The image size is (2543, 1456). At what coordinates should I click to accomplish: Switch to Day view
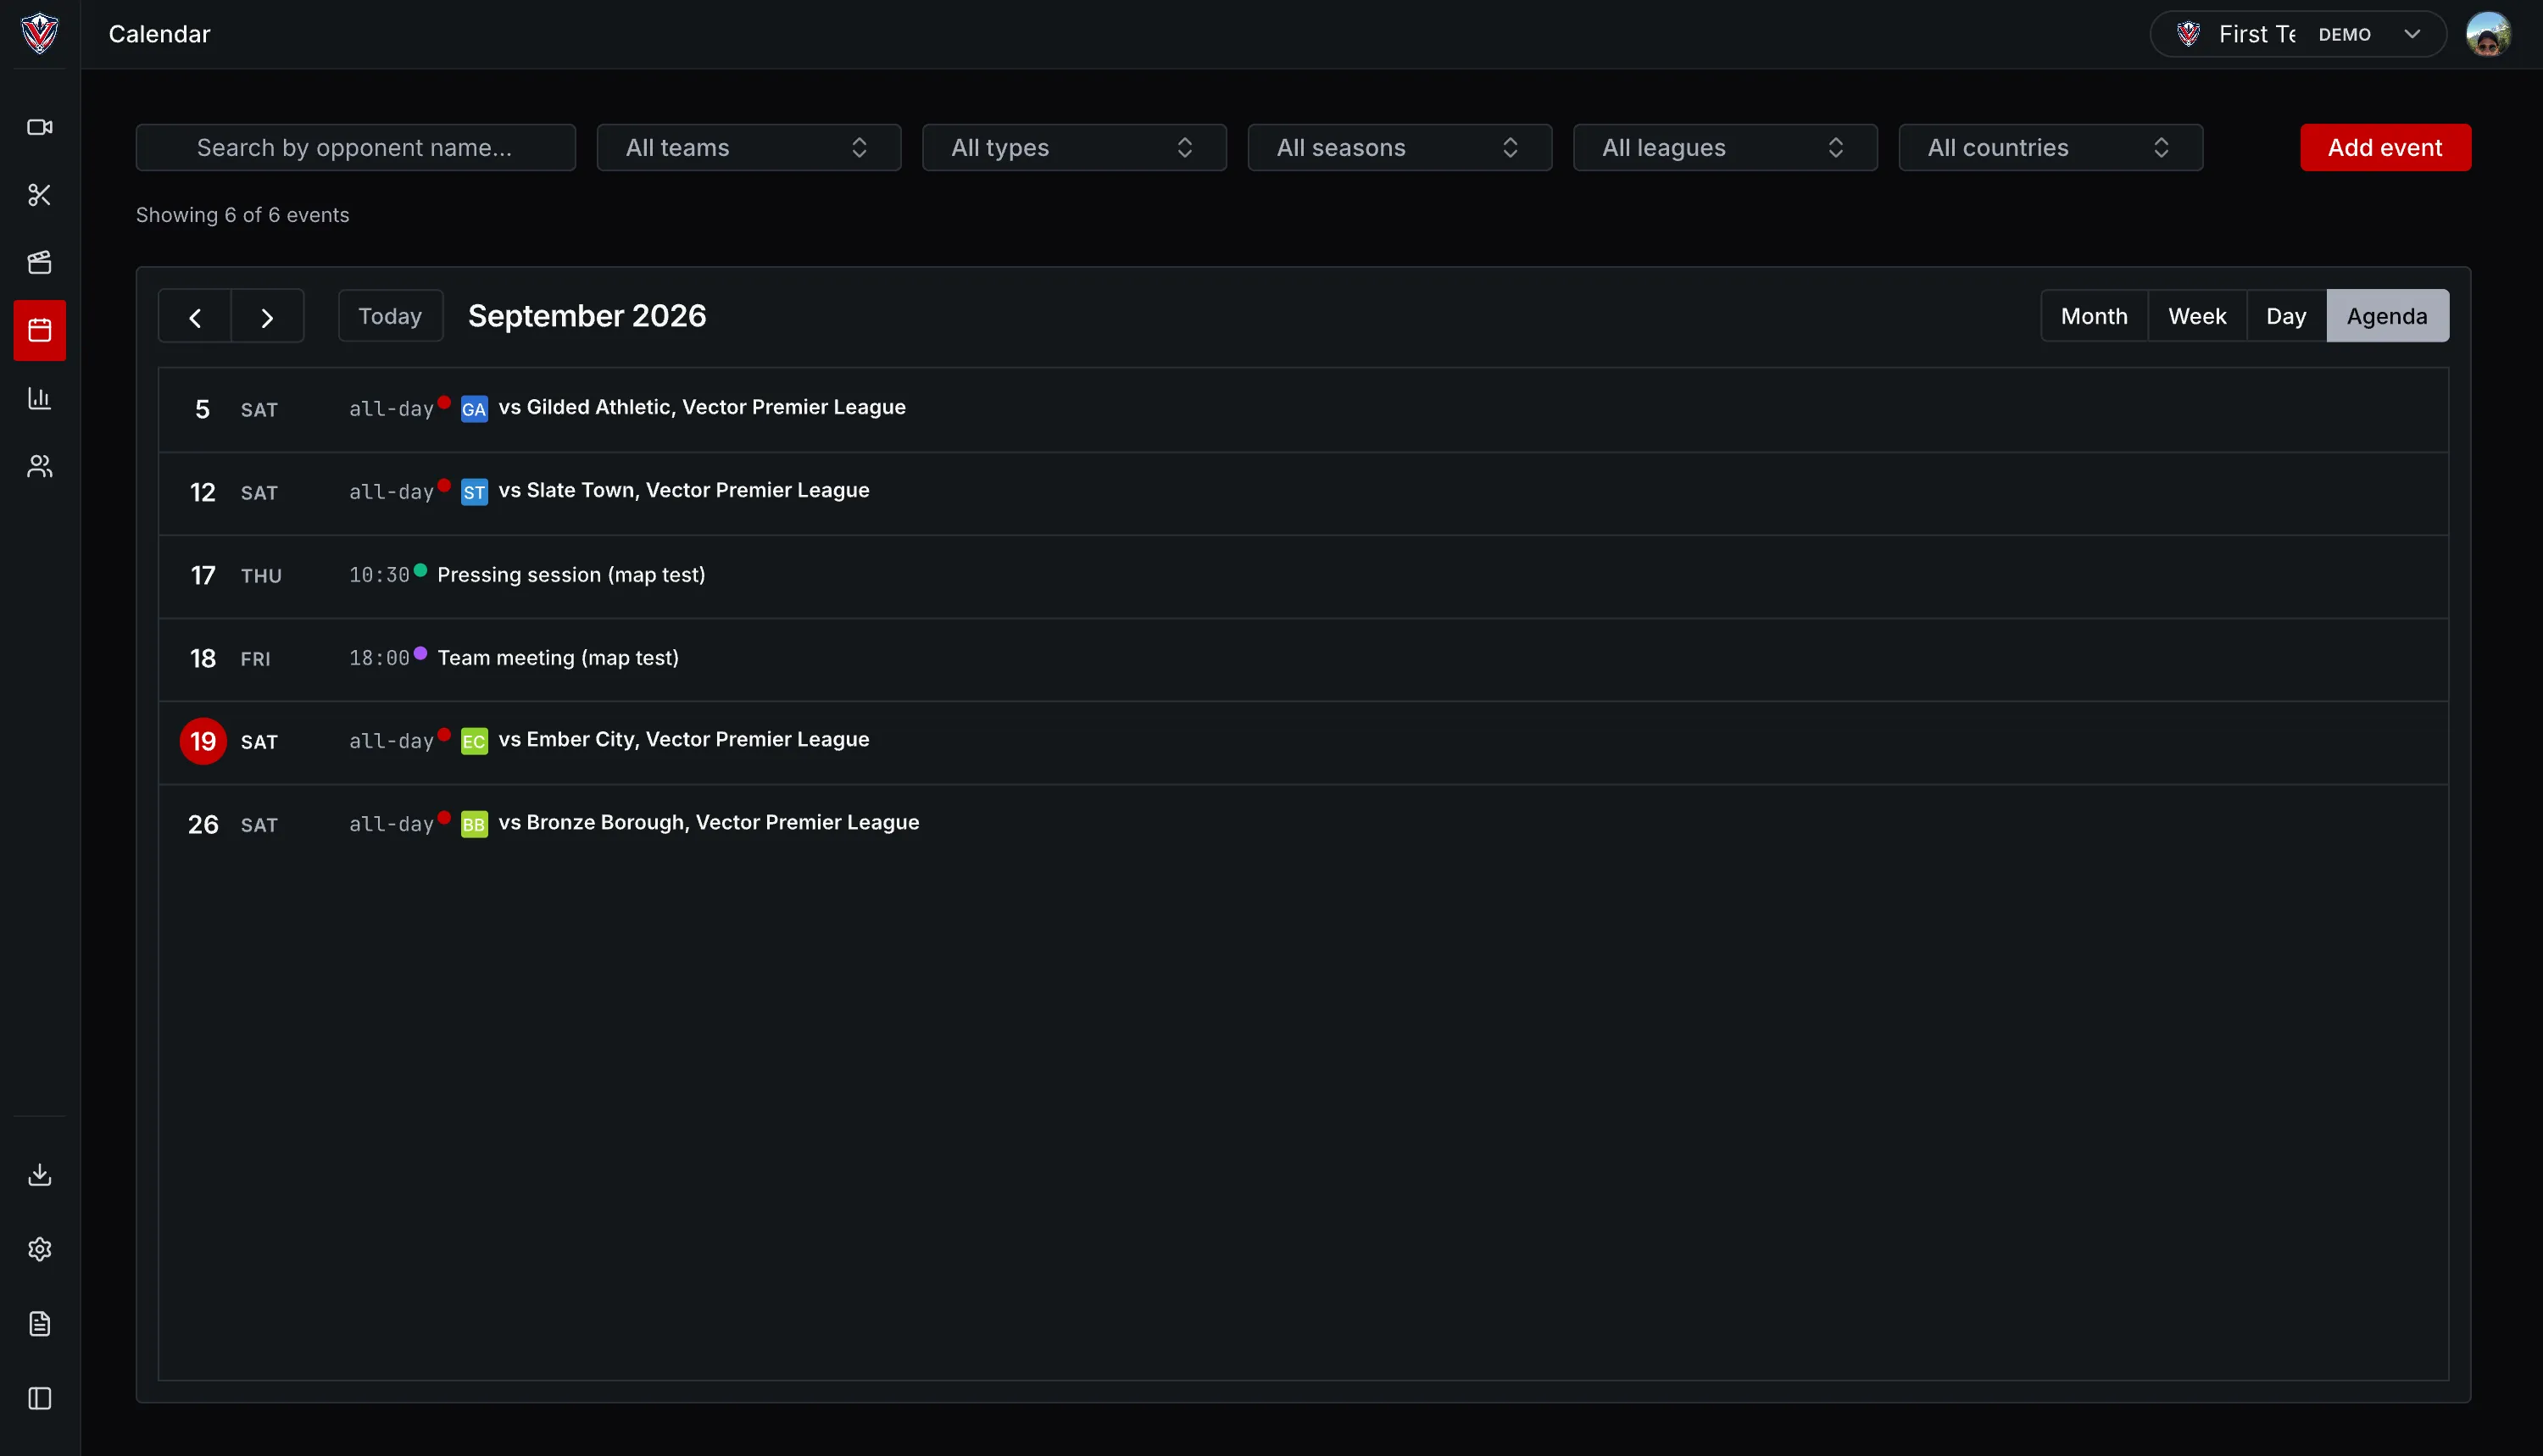2286,316
